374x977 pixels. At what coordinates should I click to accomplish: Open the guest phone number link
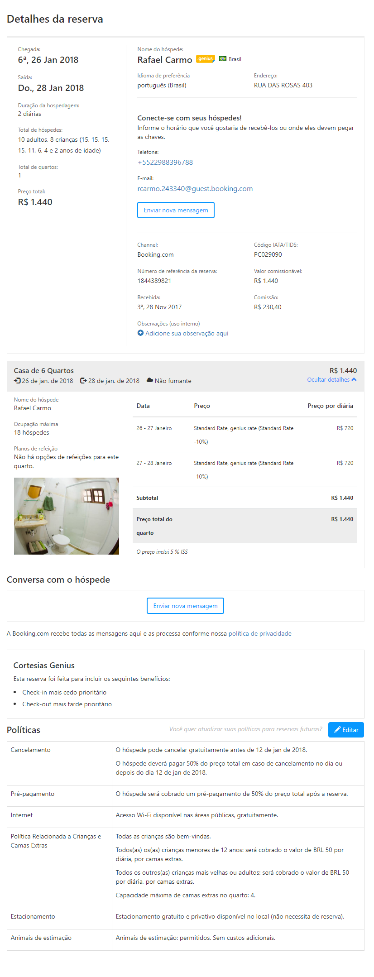(x=165, y=163)
